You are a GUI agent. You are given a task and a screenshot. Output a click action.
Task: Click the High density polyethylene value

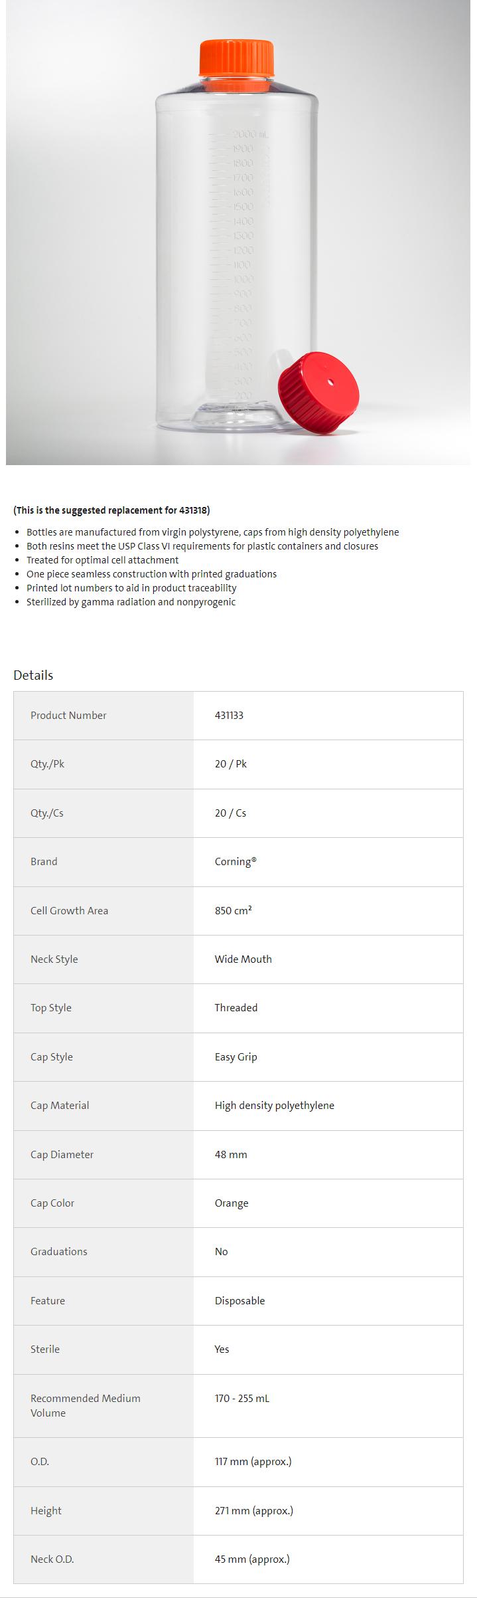pos(274,1105)
